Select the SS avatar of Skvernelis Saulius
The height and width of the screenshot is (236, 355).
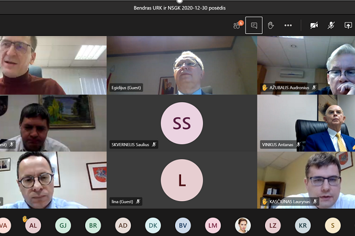[x=182, y=123]
